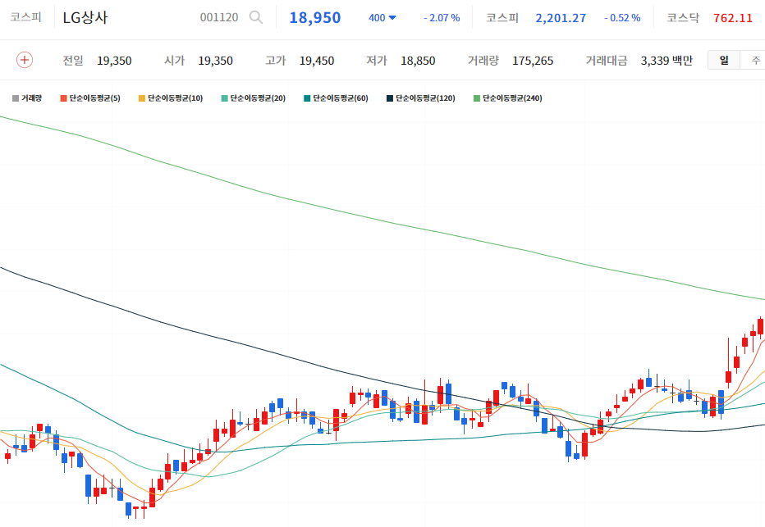765x527 pixels.
Task: Select the 일 (daily) chart tab
Action: pos(724,60)
